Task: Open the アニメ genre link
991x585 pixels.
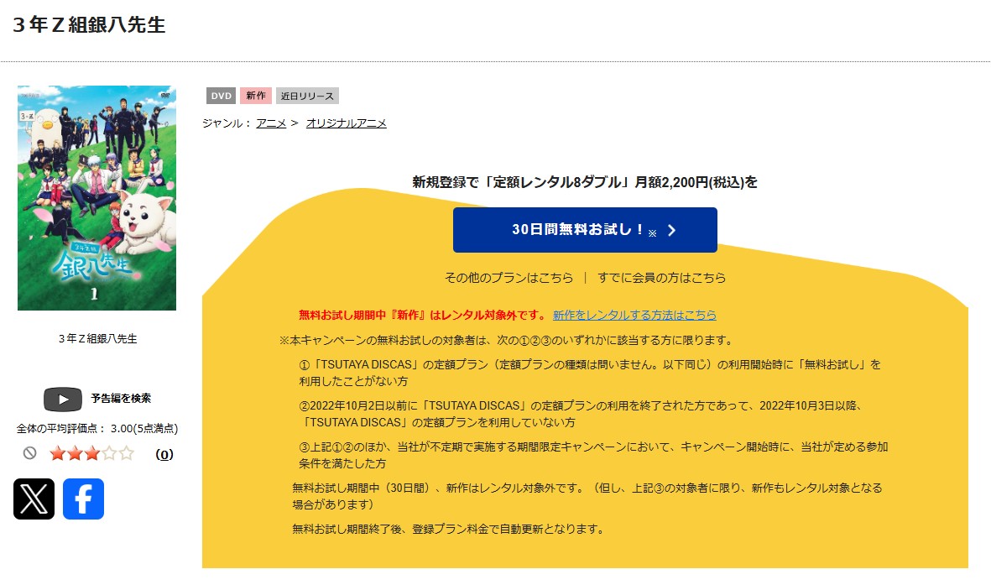Action: pyautogui.click(x=271, y=123)
